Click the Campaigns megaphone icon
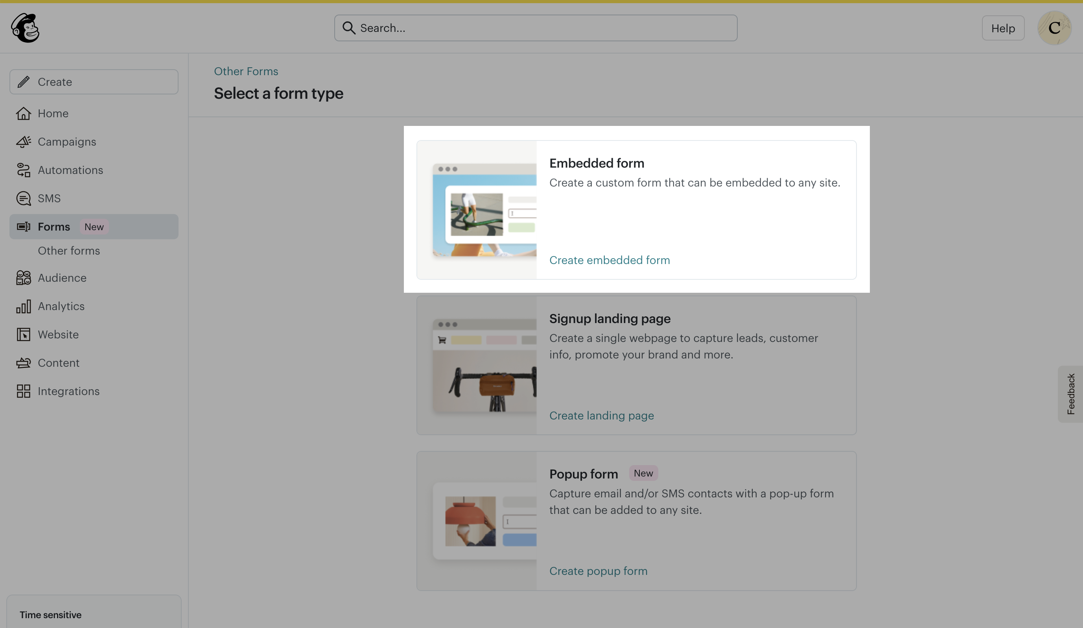 pyautogui.click(x=24, y=142)
